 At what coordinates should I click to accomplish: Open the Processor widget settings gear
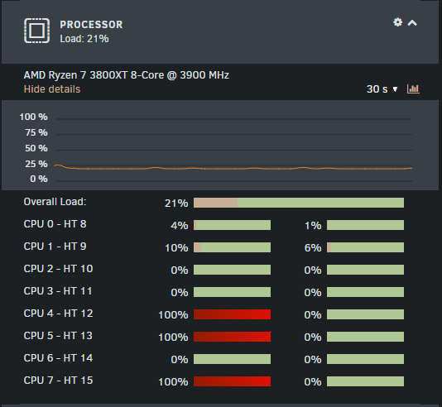pos(398,22)
